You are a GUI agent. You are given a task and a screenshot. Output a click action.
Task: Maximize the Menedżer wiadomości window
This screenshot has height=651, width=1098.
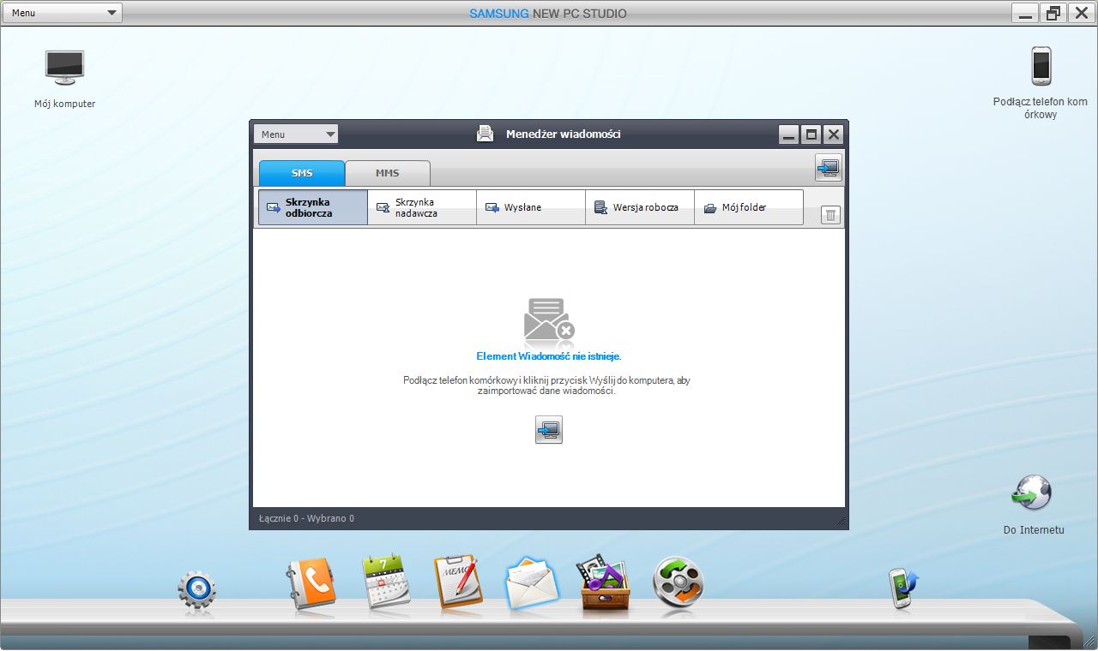click(811, 134)
